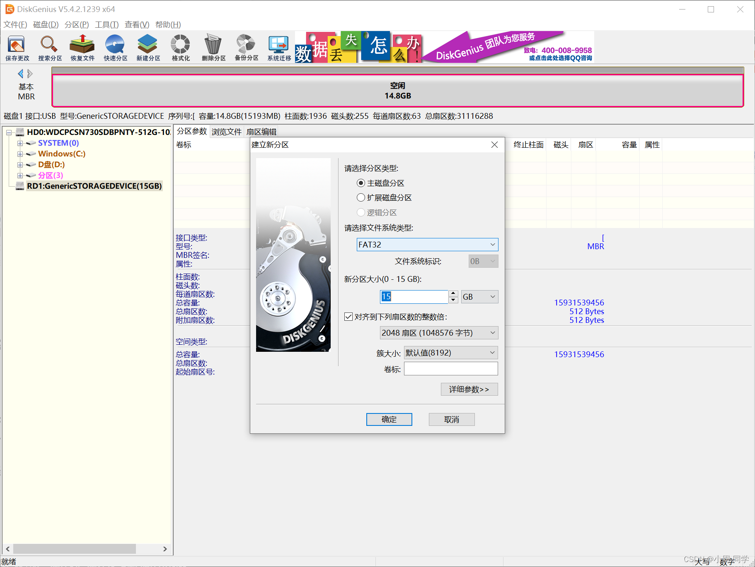755x567 pixels.
Task: Switch to the 扇区编辑 tab
Action: point(261,132)
